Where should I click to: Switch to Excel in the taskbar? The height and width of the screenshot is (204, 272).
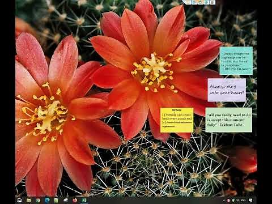[x=84, y=200]
